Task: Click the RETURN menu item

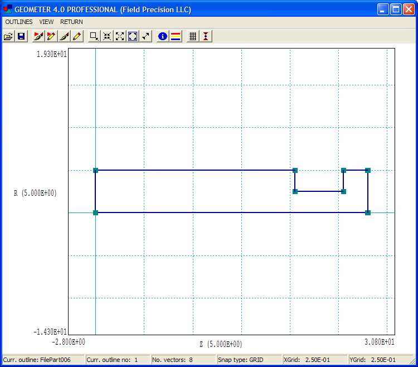Action: [71, 22]
